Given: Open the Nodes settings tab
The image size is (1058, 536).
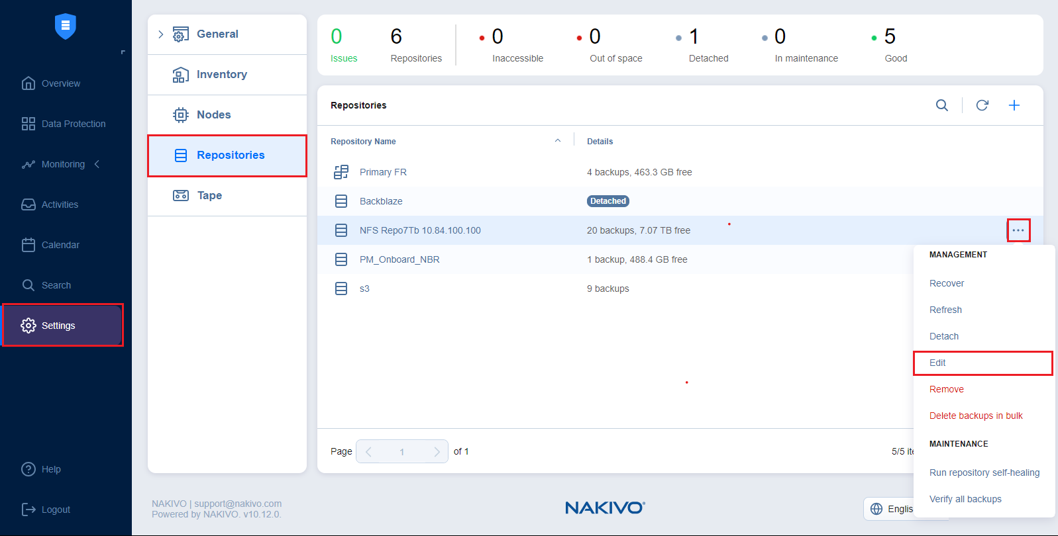Looking at the screenshot, I should (213, 114).
